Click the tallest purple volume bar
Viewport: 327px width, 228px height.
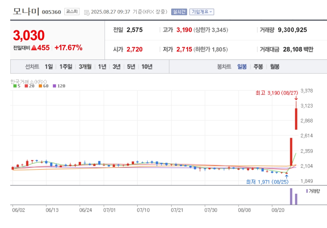click(x=291, y=197)
